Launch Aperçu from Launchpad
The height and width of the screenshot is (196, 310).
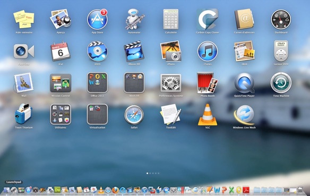61,19
